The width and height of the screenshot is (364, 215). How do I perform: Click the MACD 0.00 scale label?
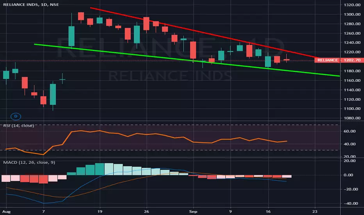click(x=348, y=175)
